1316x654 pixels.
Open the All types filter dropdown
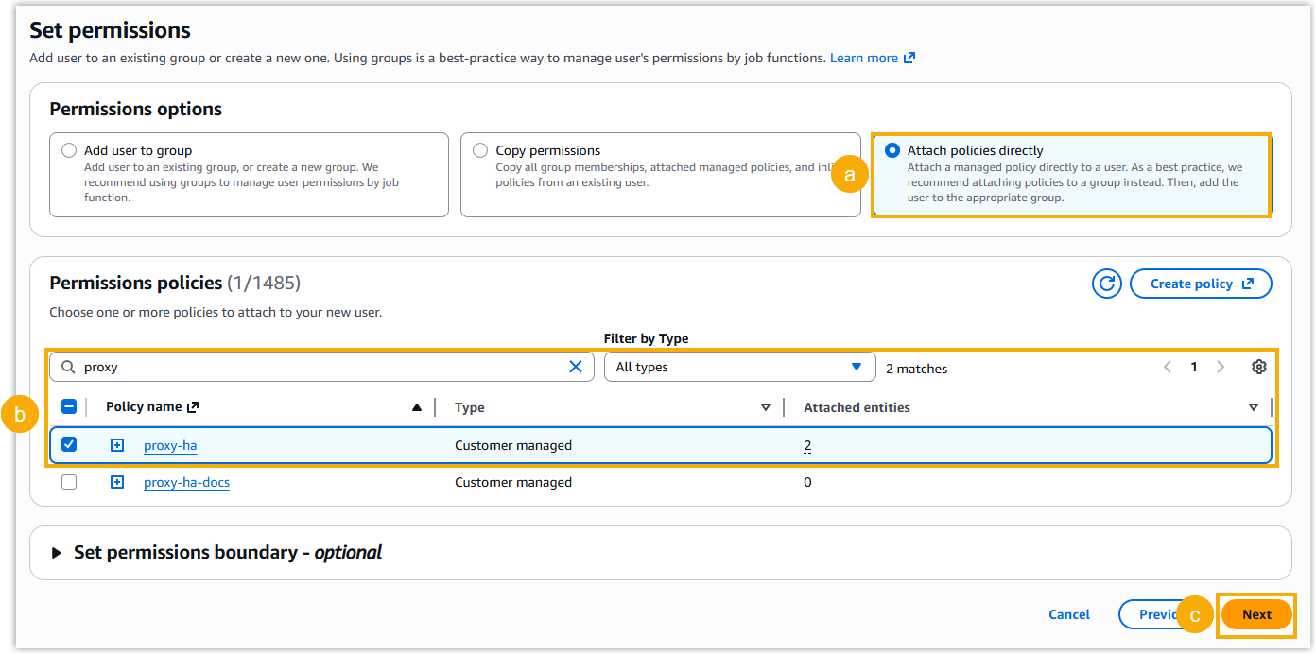coord(739,367)
